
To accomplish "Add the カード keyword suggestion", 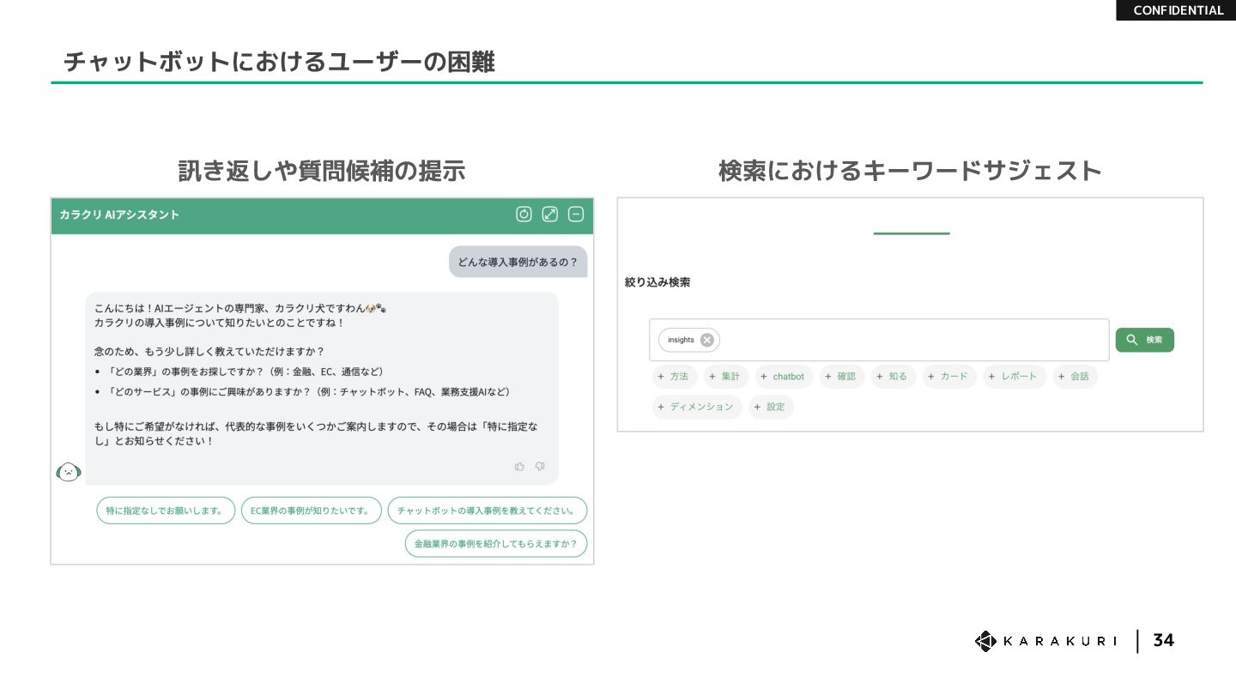I will coord(948,377).
